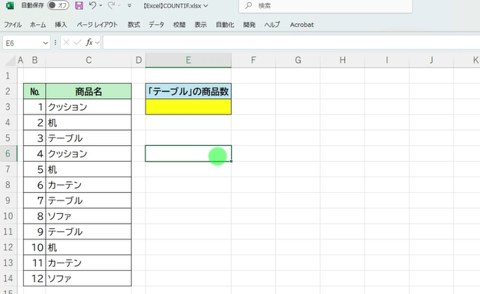Open the ファイル tab
The height and width of the screenshot is (294, 480).
tap(13, 25)
